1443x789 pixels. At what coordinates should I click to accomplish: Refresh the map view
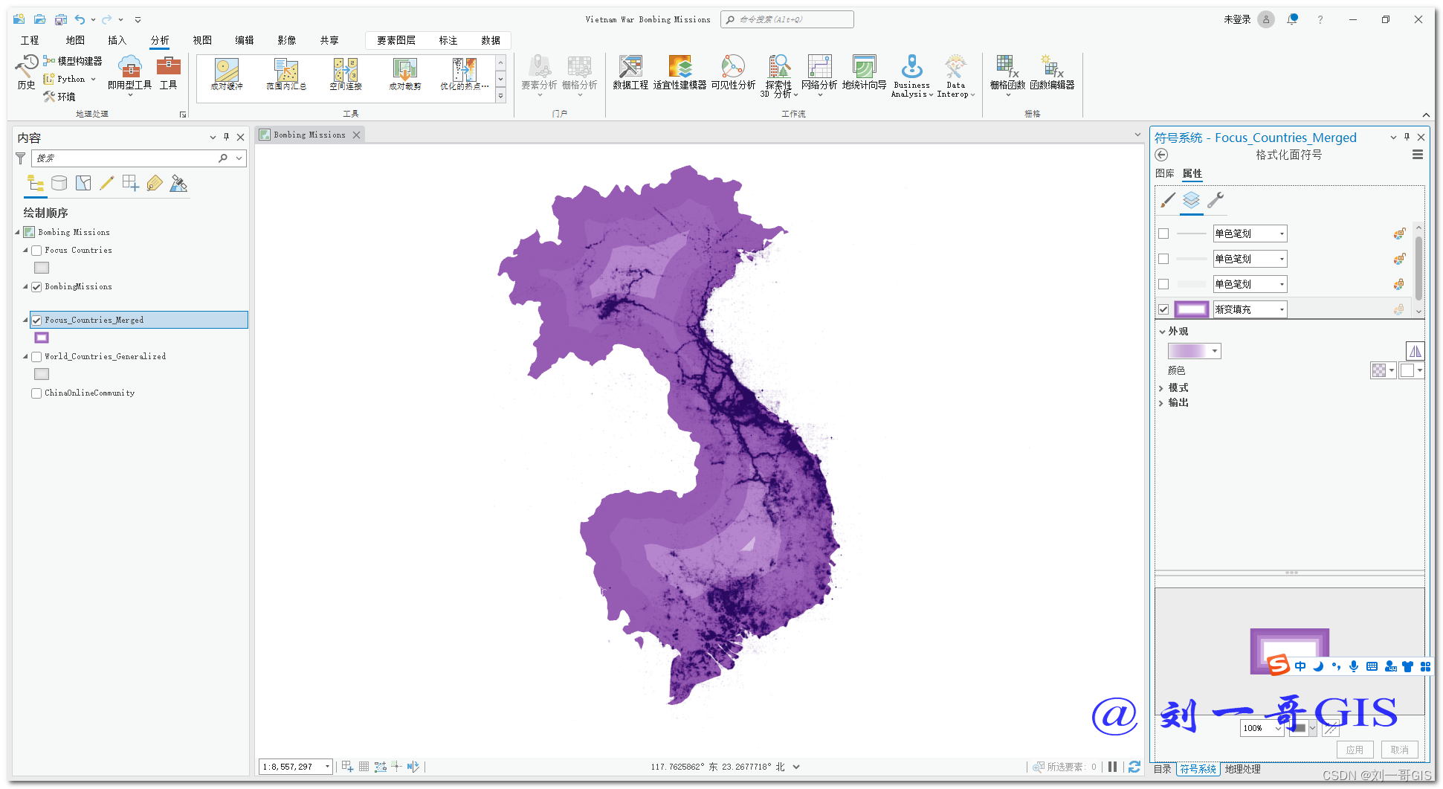tap(1134, 767)
